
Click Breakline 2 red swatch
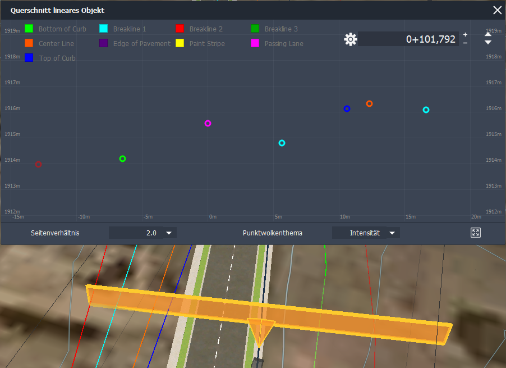180,29
